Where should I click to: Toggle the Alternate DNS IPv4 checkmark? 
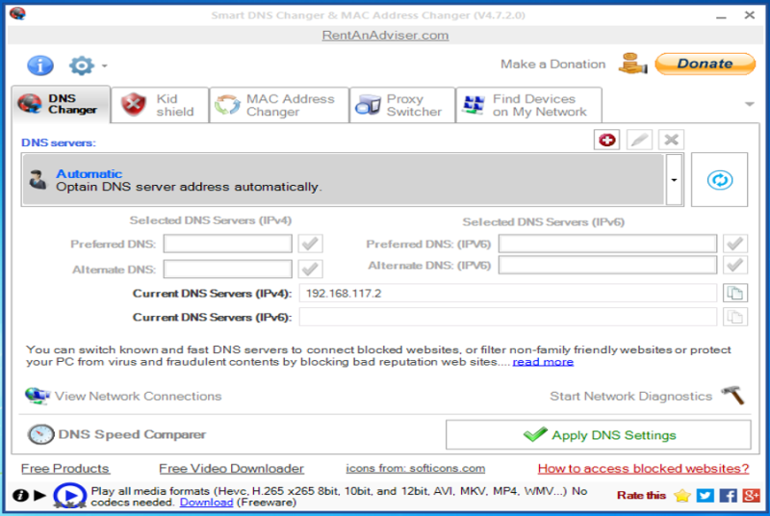coord(310,269)
